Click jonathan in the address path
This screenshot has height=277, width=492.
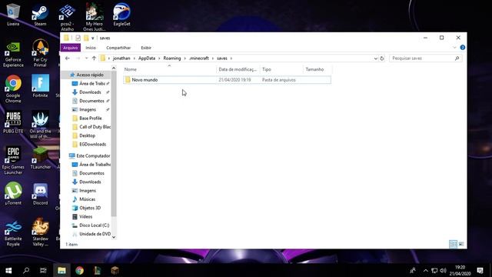[x=121, y=58]
